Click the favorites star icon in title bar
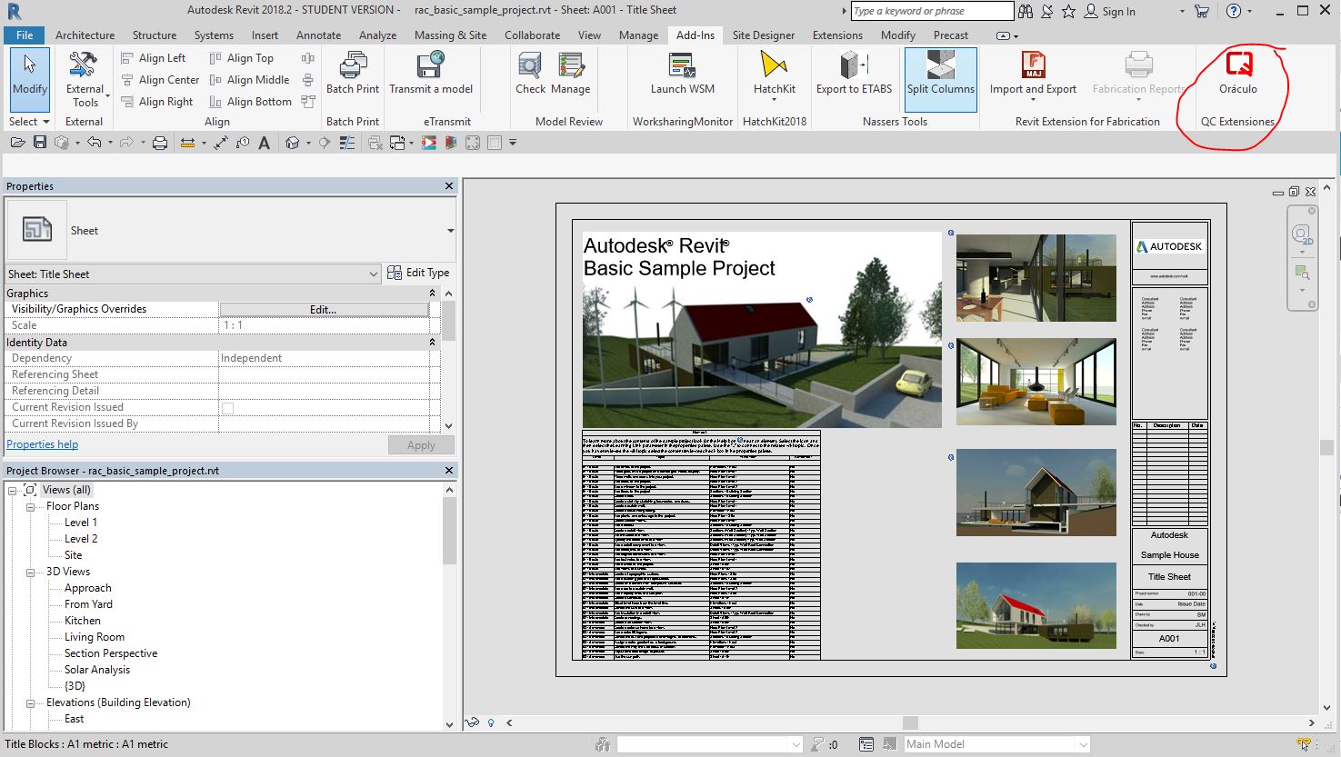The image size is (1341, 757). coord(1068,12)
